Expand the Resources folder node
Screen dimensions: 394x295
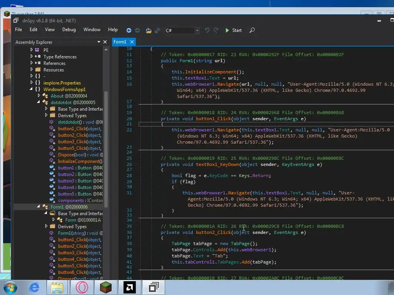32,69
